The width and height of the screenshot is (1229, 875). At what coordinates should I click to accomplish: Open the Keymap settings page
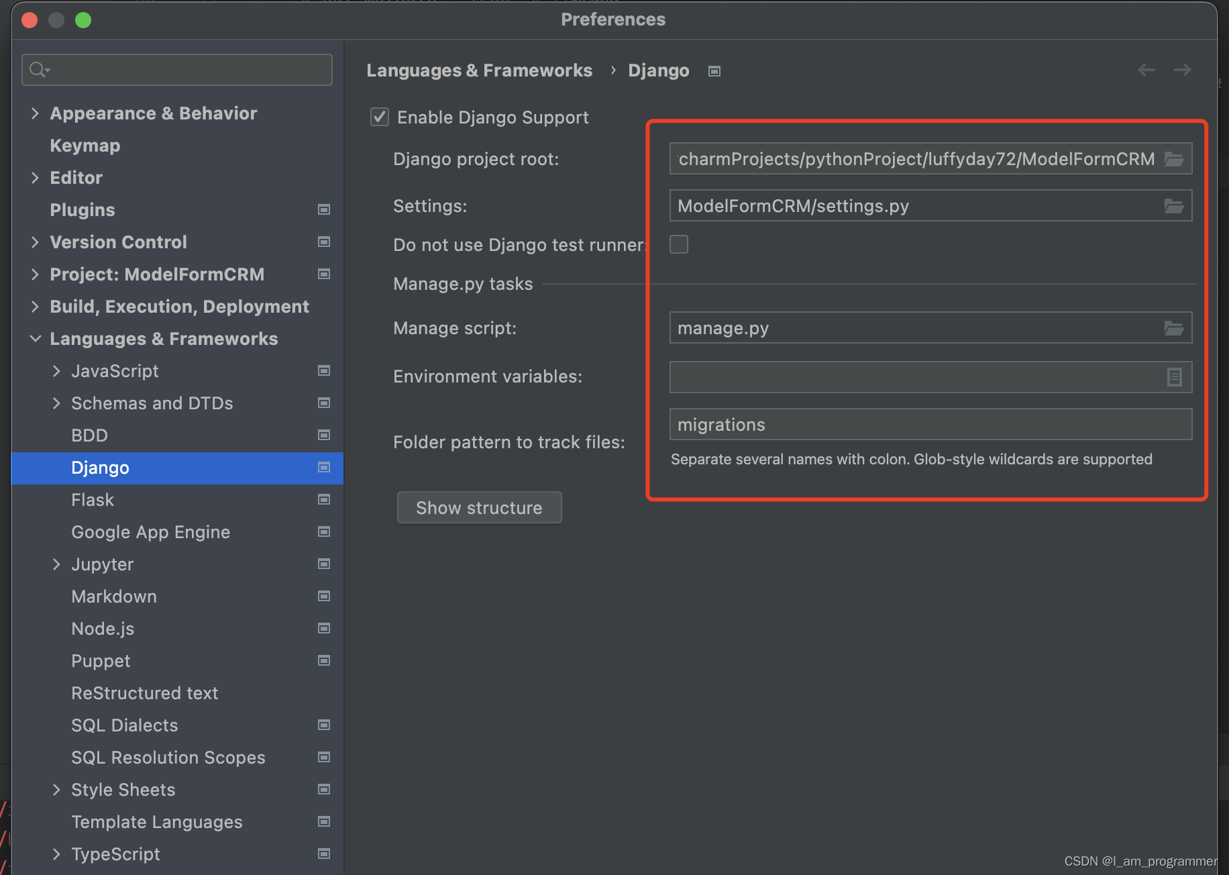click(x=85, y=145)
